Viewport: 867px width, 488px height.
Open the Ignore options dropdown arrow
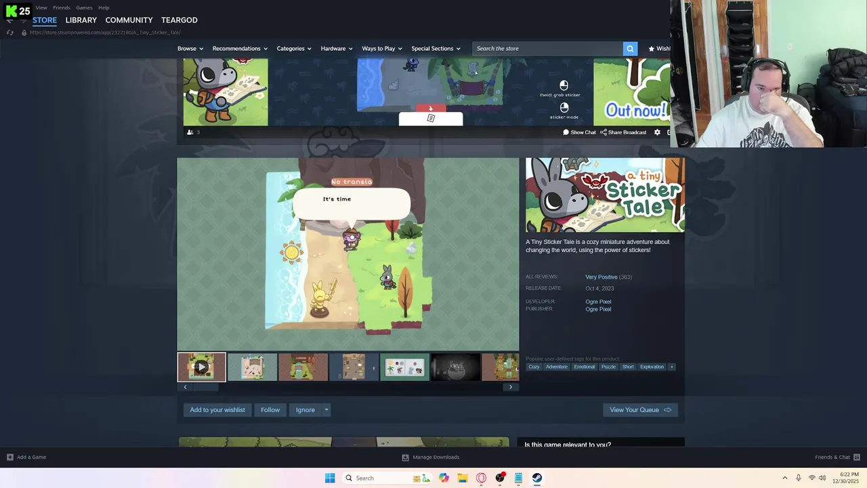tap(326, 409)
